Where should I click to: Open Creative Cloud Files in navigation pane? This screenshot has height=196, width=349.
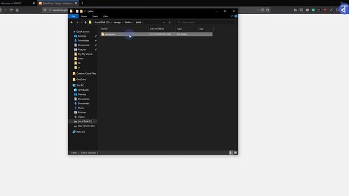pyautogui.click(x=86, y=73)
